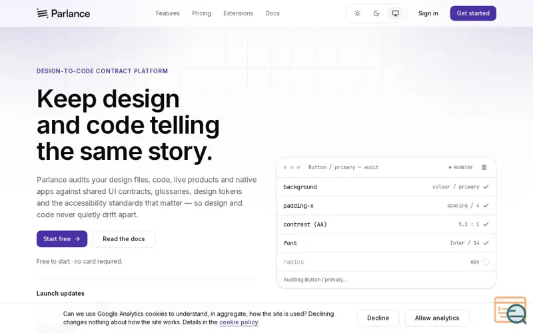The width and height of the screenshot is (533, 333).
Task: Click the '5.2 : 1' contrast value
Action: tap(469, 224)
